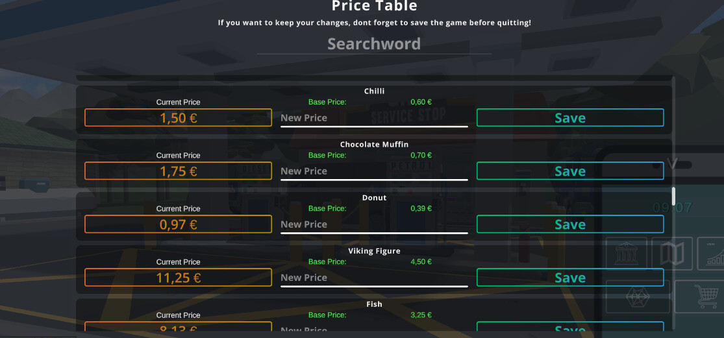
Task: Click Chilli current price 1,50 € box
Action: coord(178,118)
